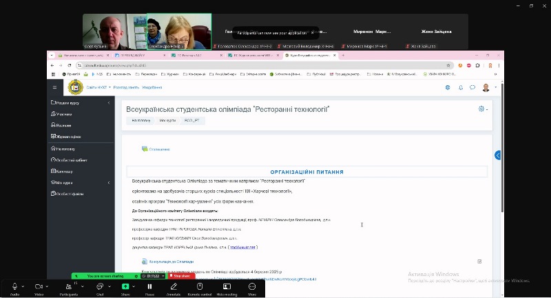
Task: Click the red Stop share button
Action: pos(181,276)
